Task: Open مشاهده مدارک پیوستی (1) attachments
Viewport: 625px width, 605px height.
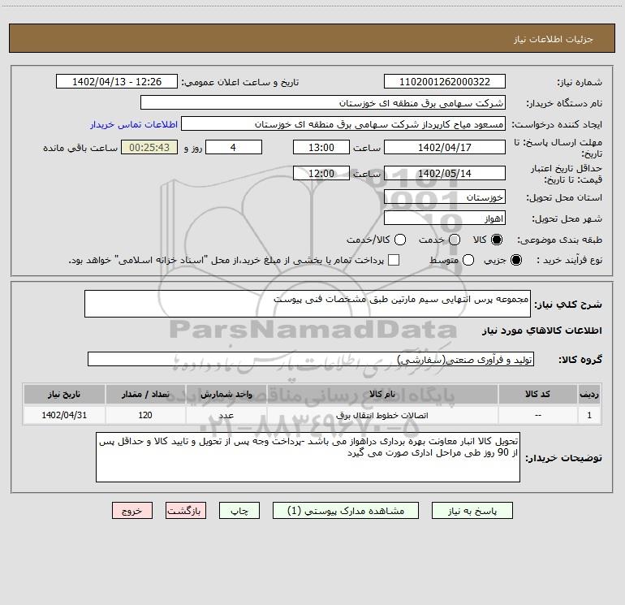Action: [x=346, y=511]
